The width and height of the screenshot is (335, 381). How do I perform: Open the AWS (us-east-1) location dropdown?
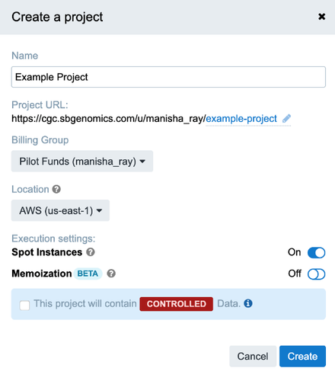(60, 210)
